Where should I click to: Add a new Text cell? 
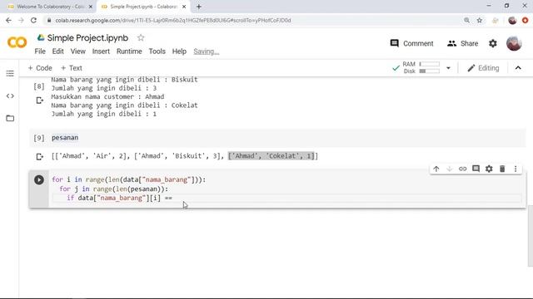(71, 68)
